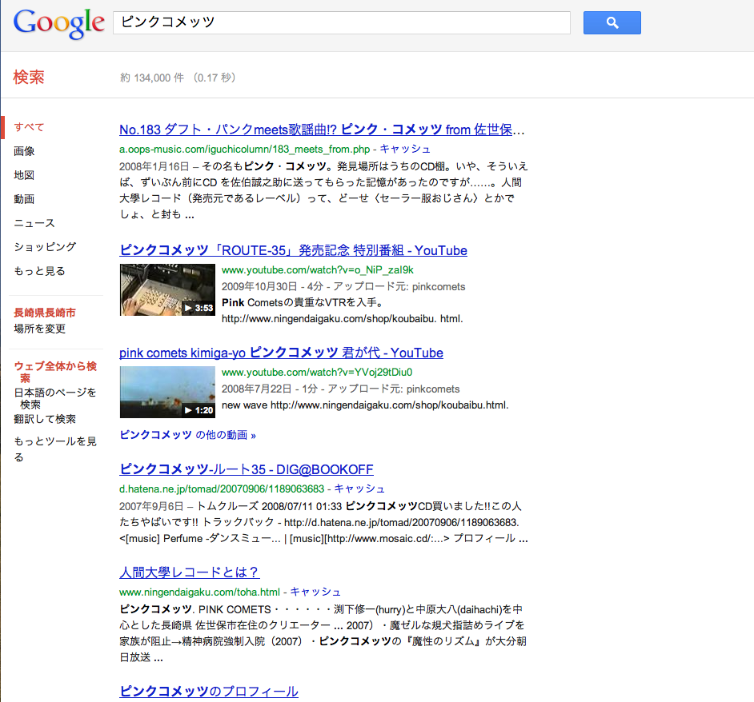The width and height of the screenshot is (754, 702).
Task: Play the ROUTE-35 video thumbnail
Action: [167, 289]
